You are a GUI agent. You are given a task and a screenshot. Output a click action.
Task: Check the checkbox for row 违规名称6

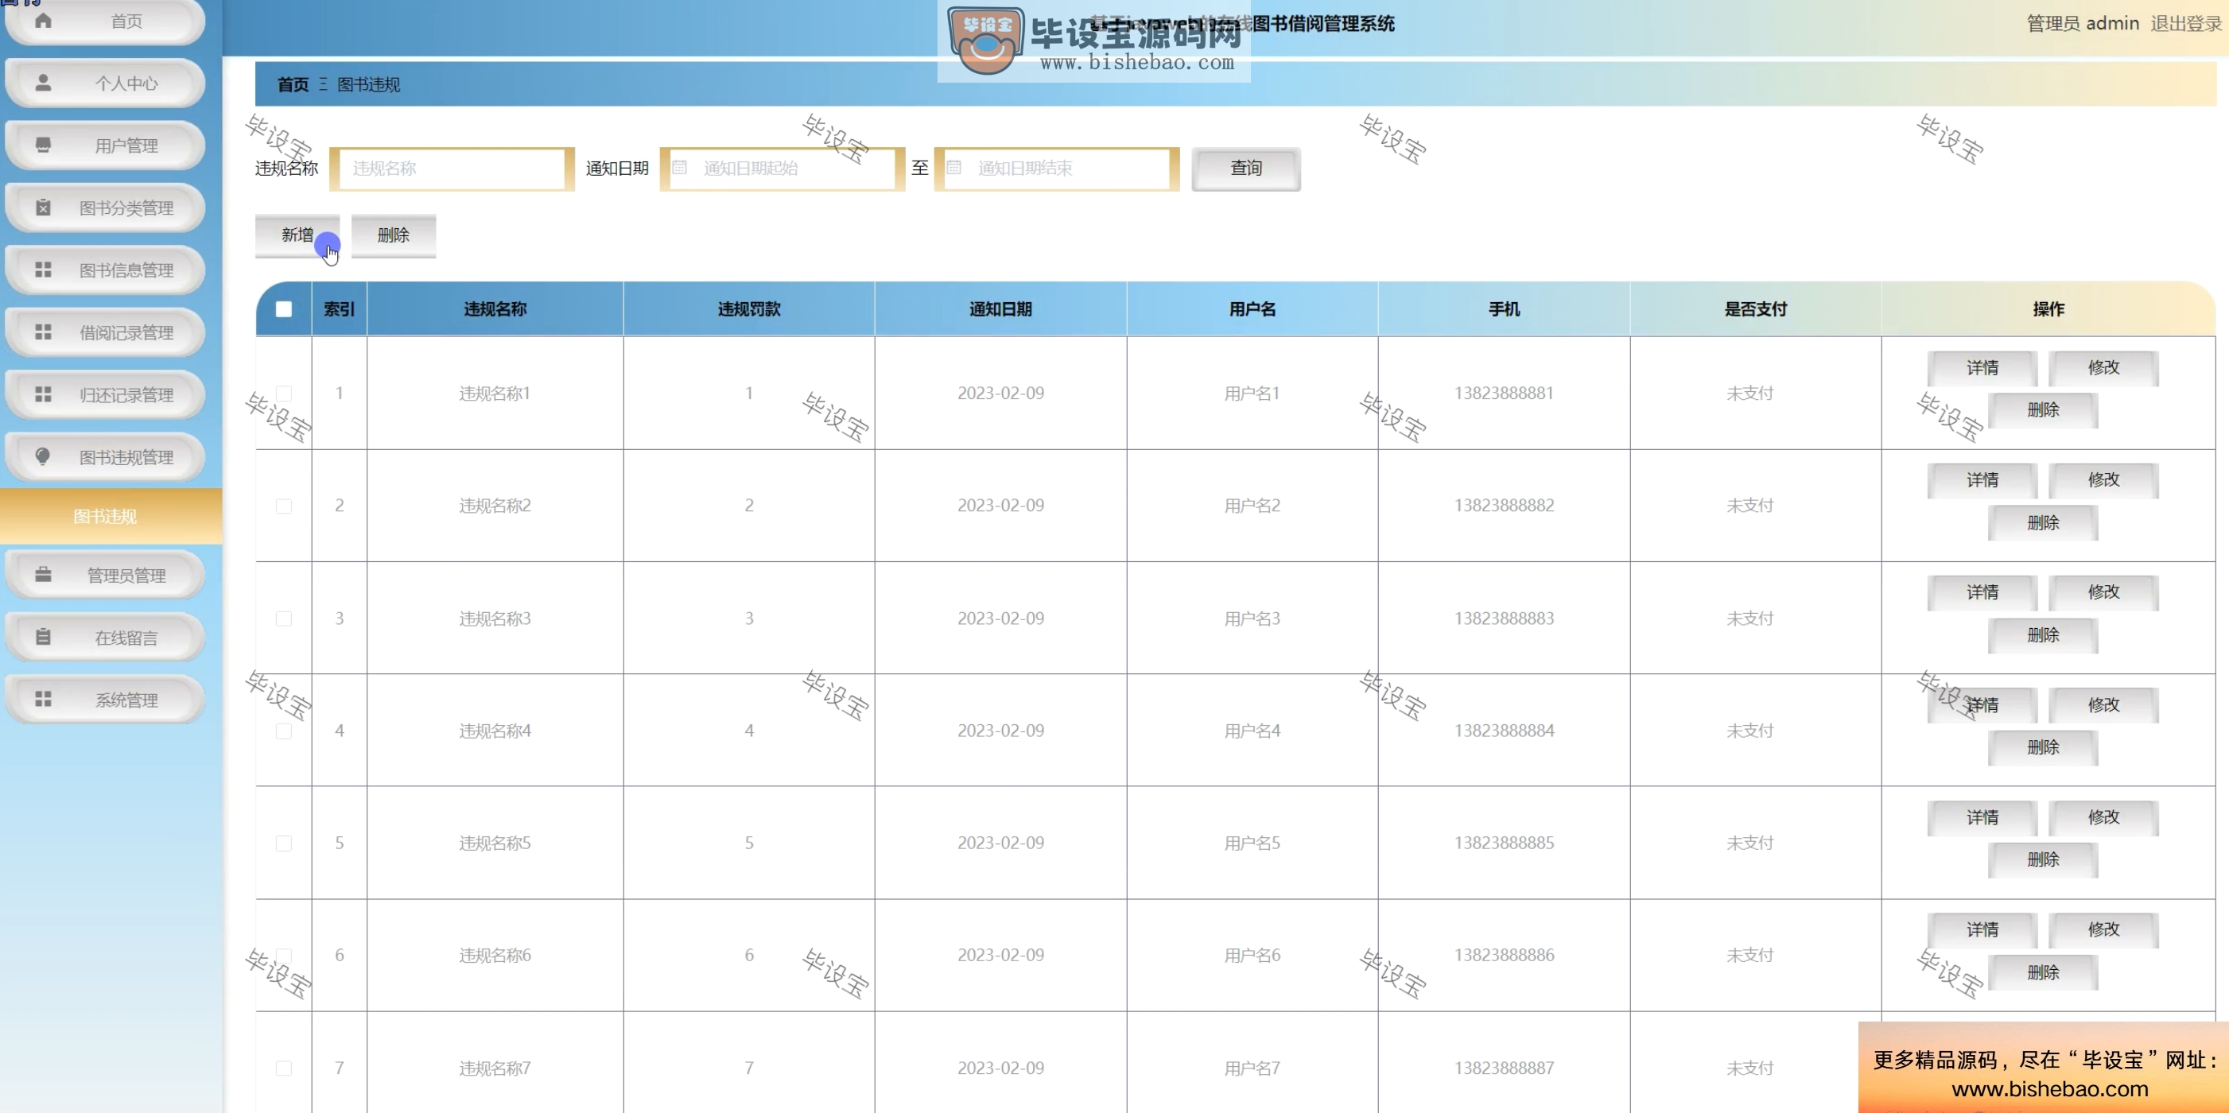pyautogui.click(x=284, y=956)
